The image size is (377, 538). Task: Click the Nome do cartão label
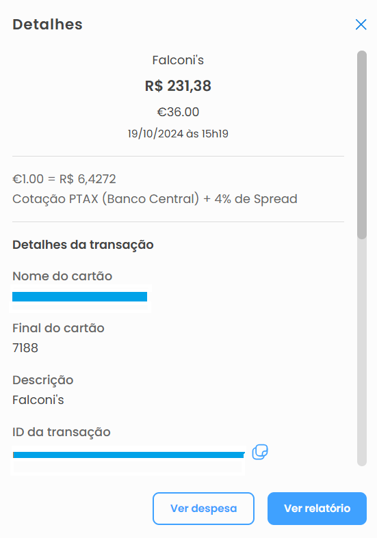62,276
